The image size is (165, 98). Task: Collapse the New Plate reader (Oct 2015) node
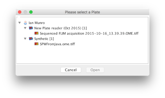(x=25, y=28)
